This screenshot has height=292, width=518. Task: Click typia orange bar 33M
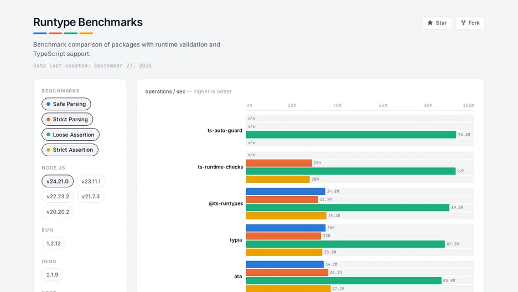(x=284, y=236)
